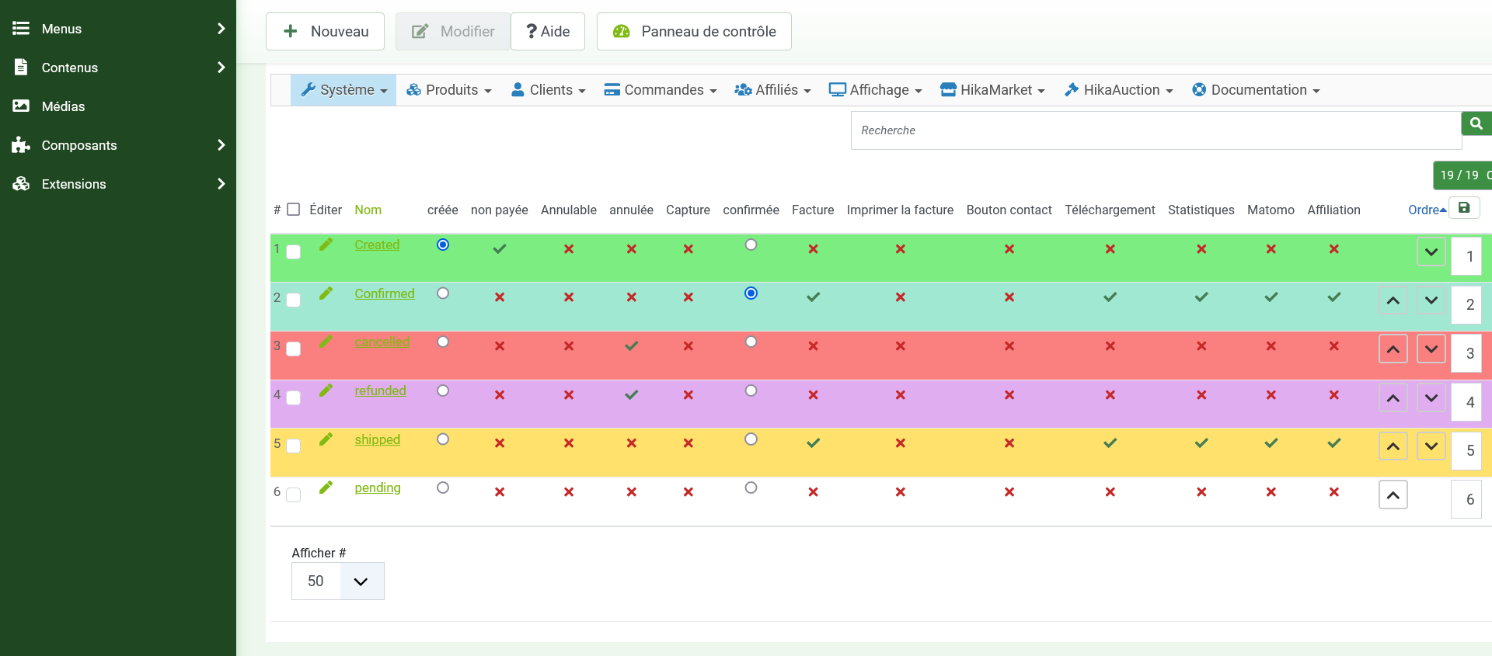Toggle the Statistiques checkmark for shipped

click(1201, 443)
